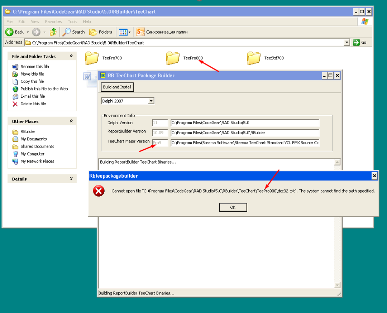Viewport: 387px width, 313px height.
Task: Click the Forward arrow icon in Explorer
Action: click(36, 32)
